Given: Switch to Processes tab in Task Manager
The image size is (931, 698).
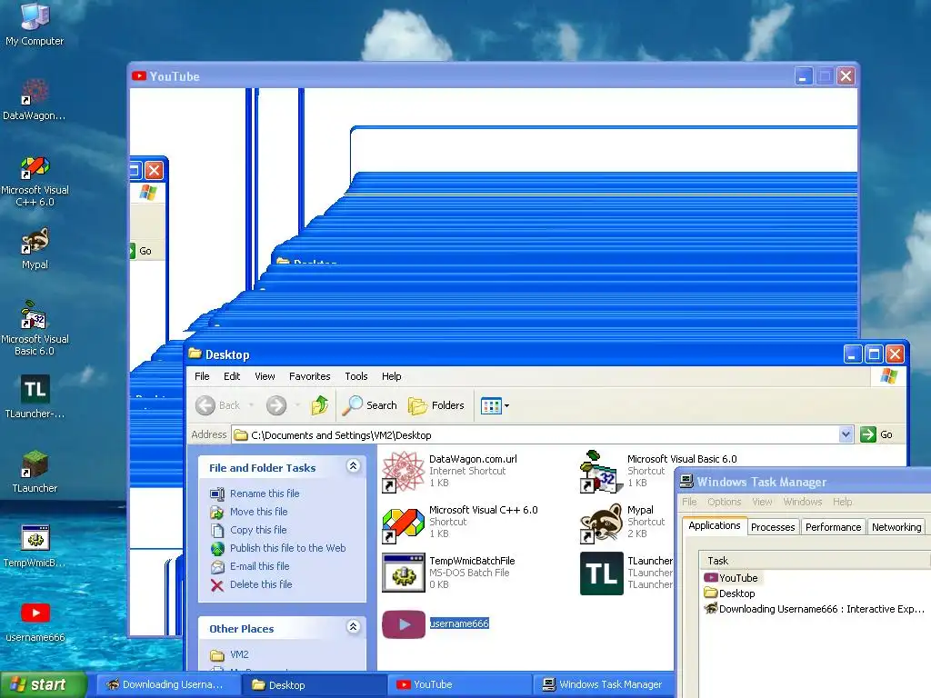Looking at the screenshot, I should (773, 527).
